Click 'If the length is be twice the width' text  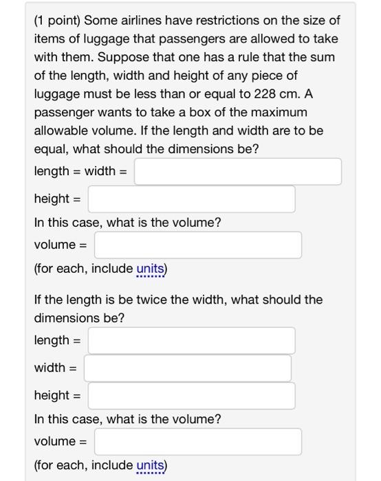(131, 300)
